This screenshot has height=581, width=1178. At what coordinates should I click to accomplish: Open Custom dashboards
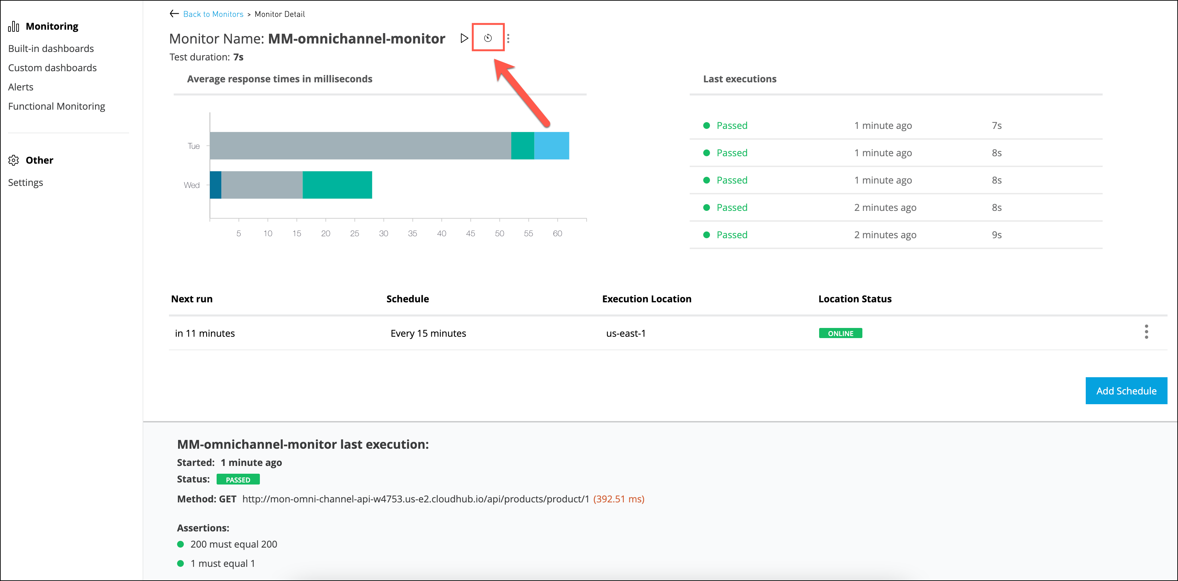52,67
